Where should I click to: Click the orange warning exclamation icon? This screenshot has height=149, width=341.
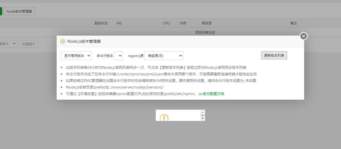pos(164,118)
